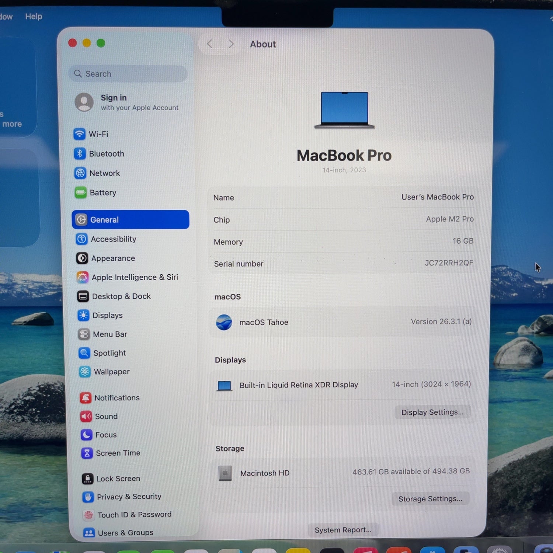
Task: Focus the Search field in sidebar
Action: click(x=128, y=74)
